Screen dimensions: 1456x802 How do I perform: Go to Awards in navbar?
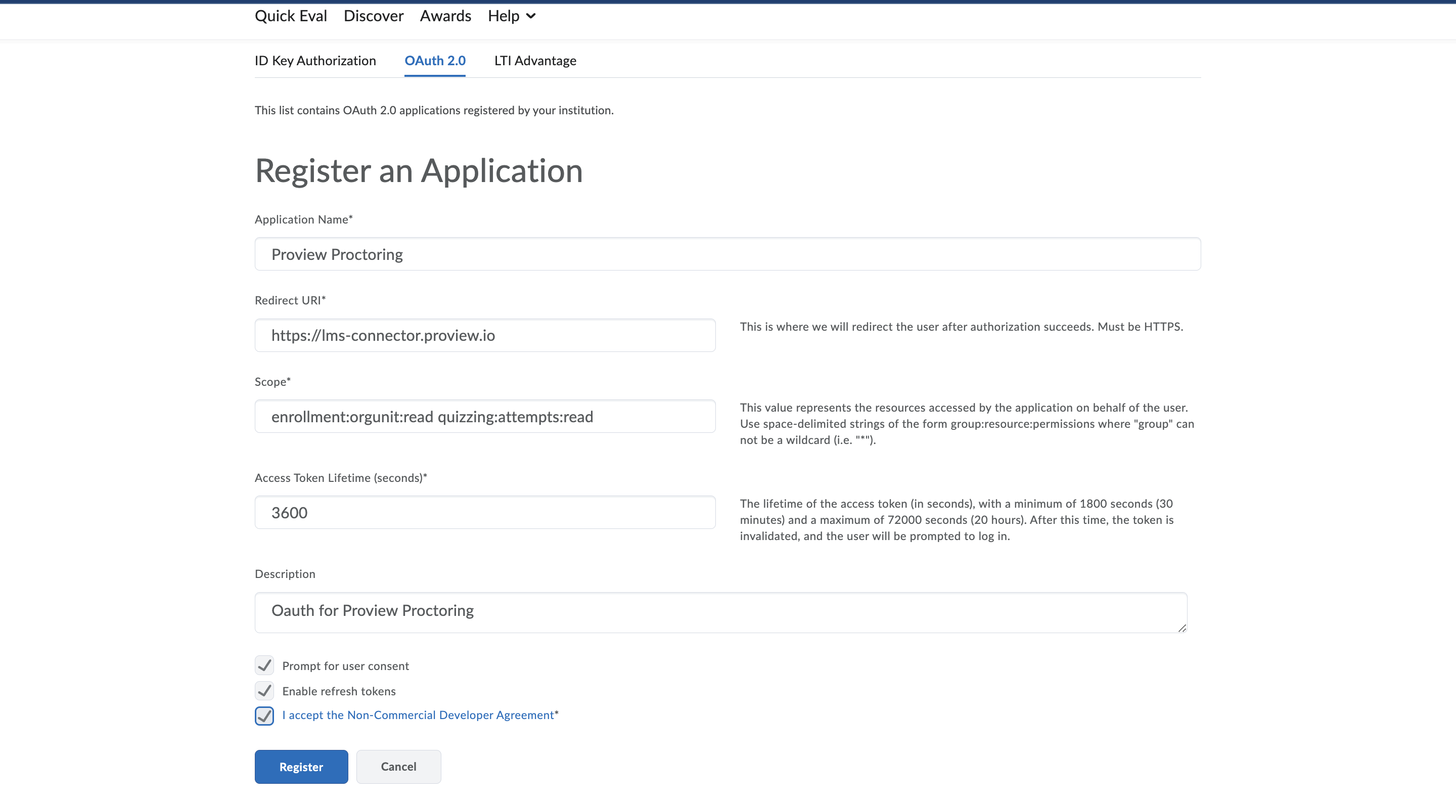click(x=445, y=16)
